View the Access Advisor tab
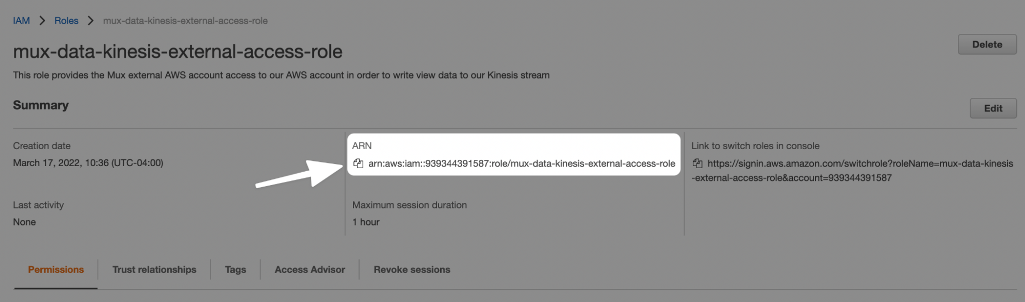The image size is (1025, 302). pos(310,269)
